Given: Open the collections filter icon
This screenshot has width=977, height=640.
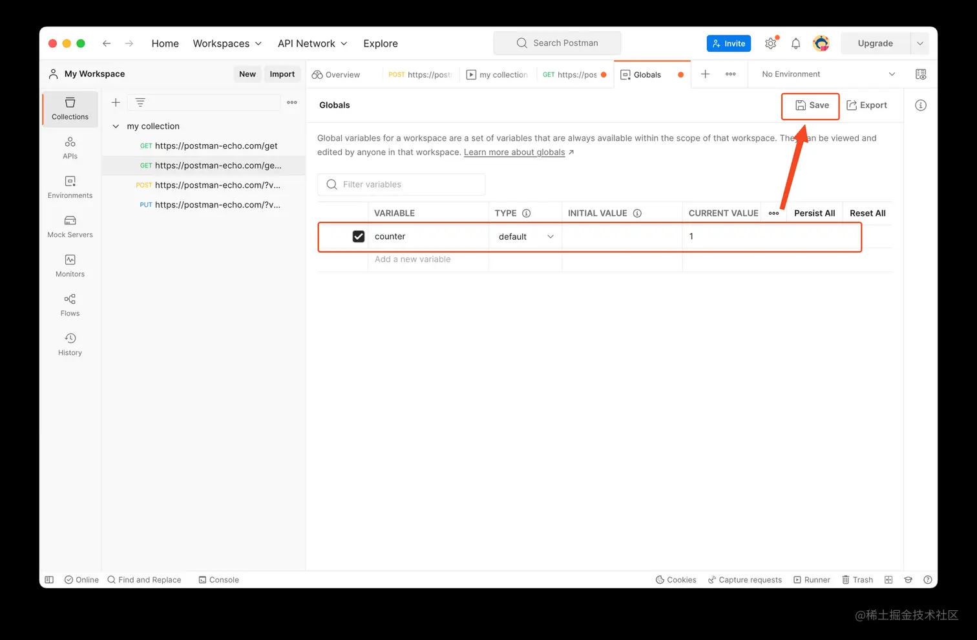Looking at the screenshot, I should pos(140,102).
